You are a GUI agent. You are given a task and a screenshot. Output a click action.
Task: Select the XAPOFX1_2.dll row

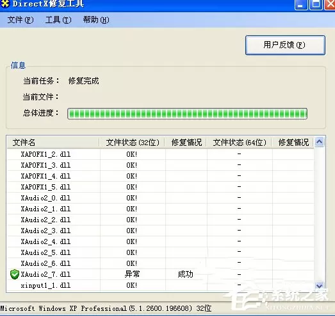click(x=160, y=154)
